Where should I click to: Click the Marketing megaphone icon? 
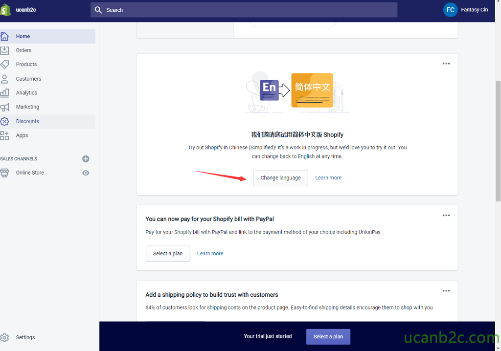(x=4, y=107)
